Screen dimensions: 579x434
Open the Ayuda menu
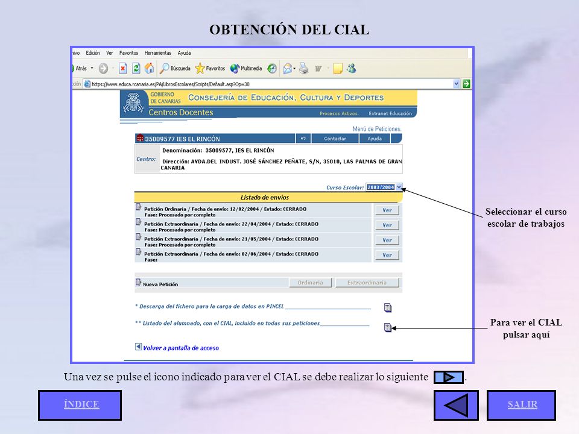(184, 53)
